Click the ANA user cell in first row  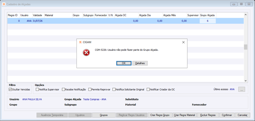point(26,21)
